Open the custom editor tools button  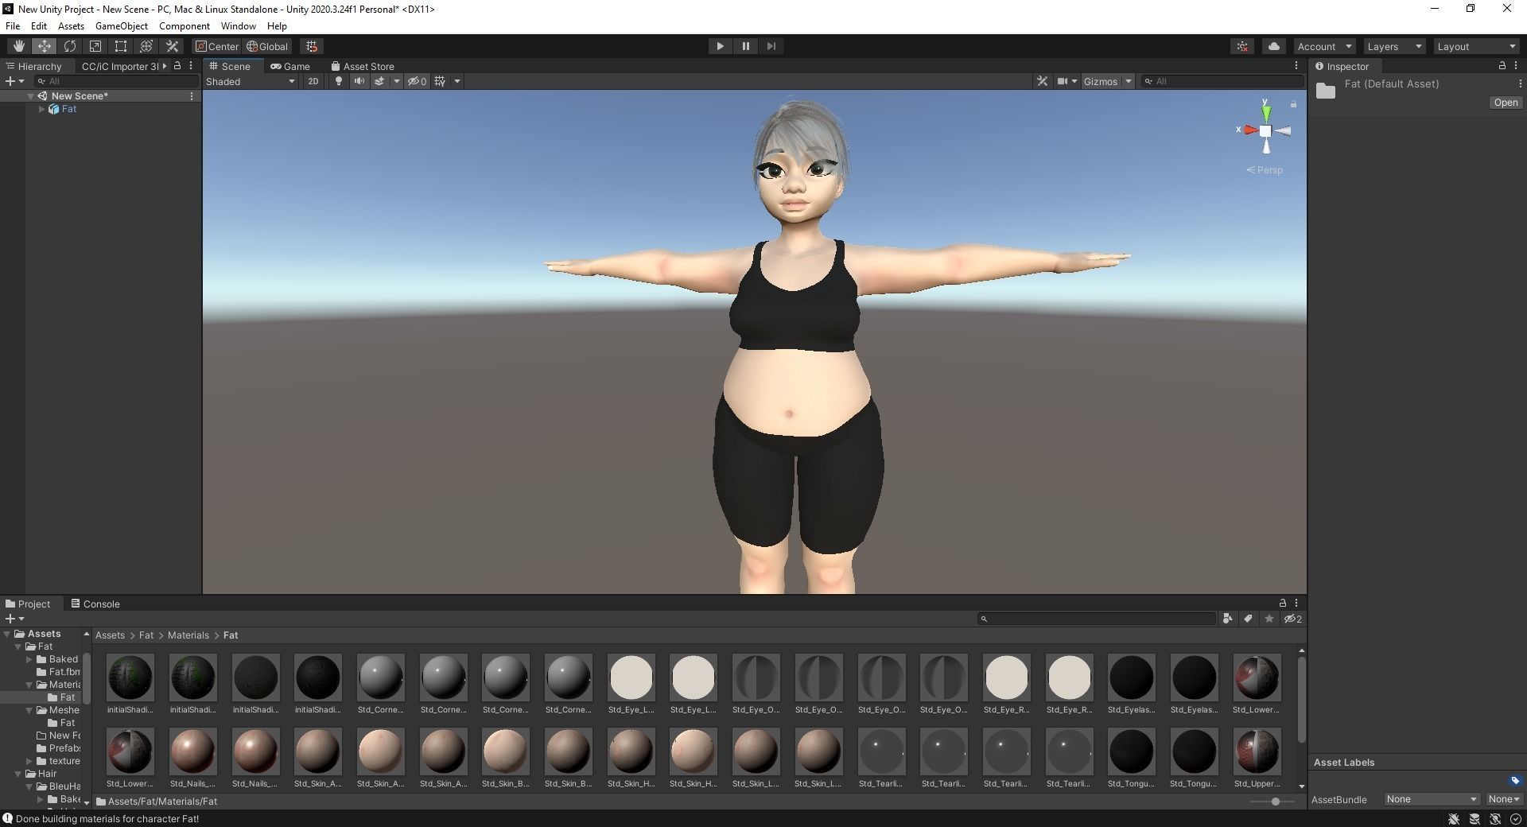pyautogui.click(x=172, y=46)
